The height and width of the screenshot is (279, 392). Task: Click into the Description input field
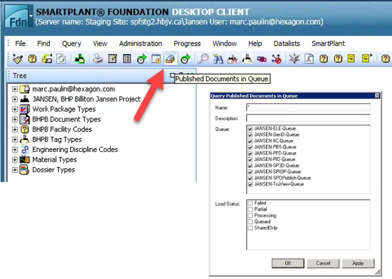[307, 118]
